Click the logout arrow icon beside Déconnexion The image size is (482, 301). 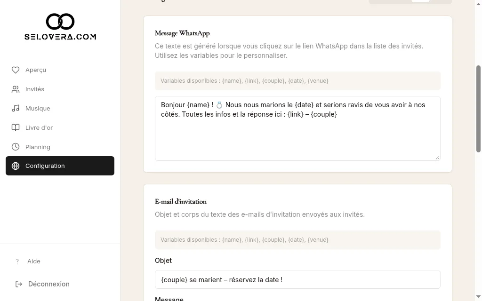(x=19, y=284)
